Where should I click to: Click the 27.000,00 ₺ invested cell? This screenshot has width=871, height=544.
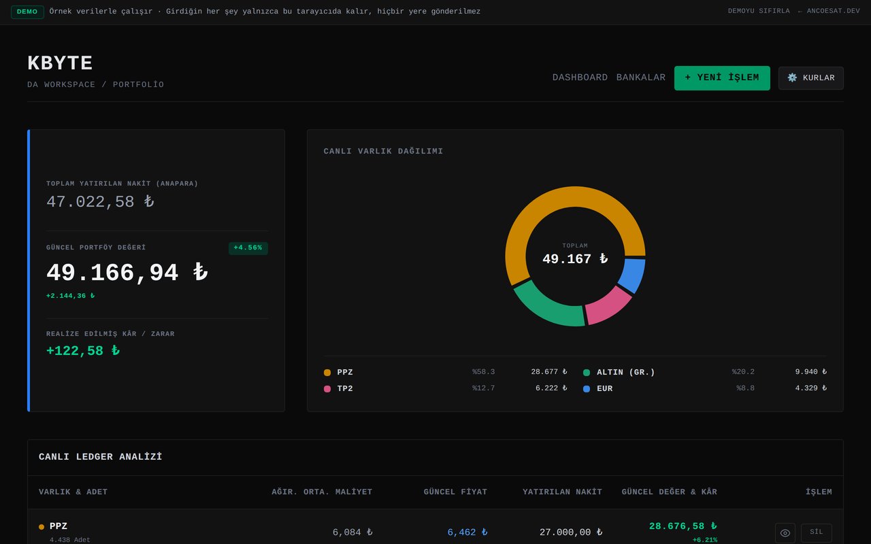[x=571, y=532]
